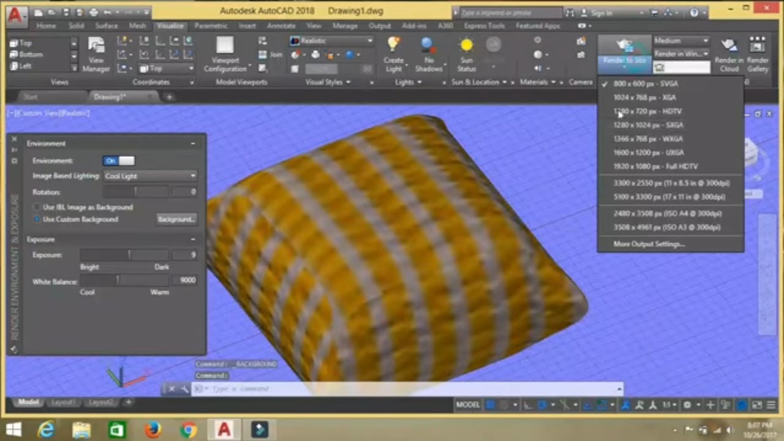Click the status bar customization menu icon
Viewport: 784px width, 441px height.
tap(771, 405)
